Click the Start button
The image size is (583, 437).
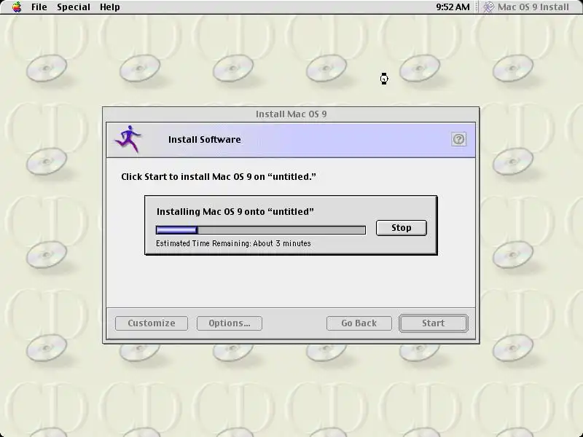coord(433,323)
